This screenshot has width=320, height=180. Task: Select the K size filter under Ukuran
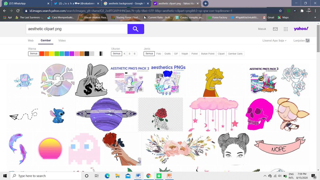[x=125, y=53]
